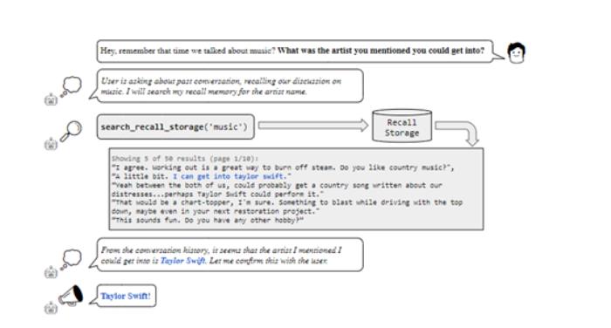Image resolution: width=611 pixels, height=328 pixels.
Task: Click the second thought bubble icon near bottom
Action: 71,259
